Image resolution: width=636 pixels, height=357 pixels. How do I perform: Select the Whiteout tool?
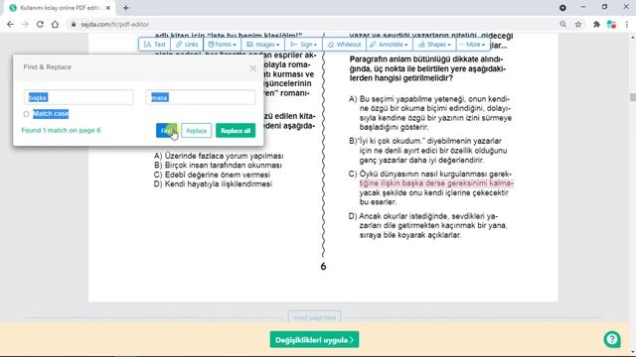pos(344,45)
